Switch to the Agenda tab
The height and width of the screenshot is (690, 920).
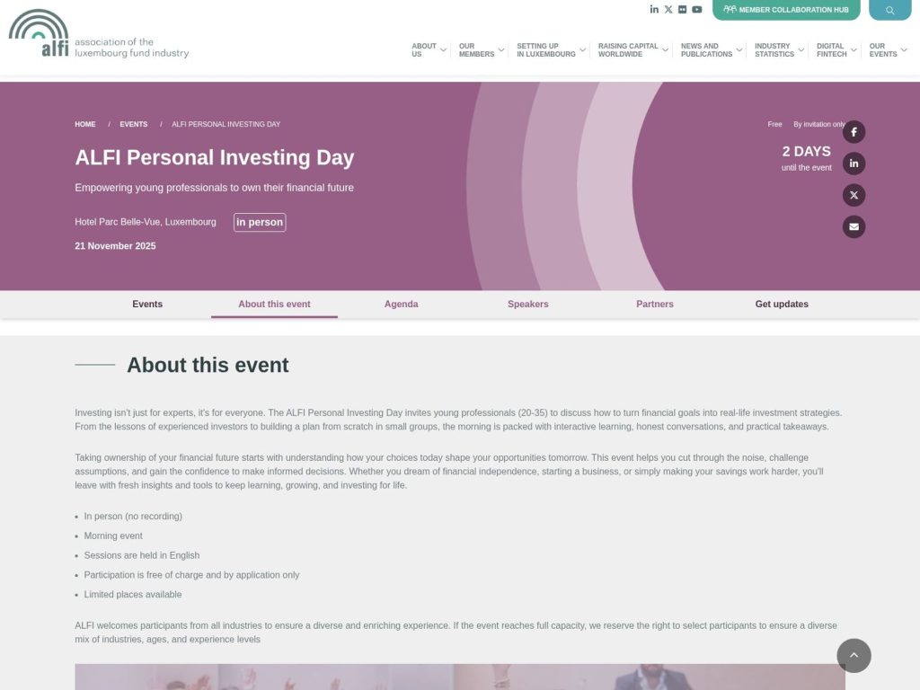coord(401,304)
